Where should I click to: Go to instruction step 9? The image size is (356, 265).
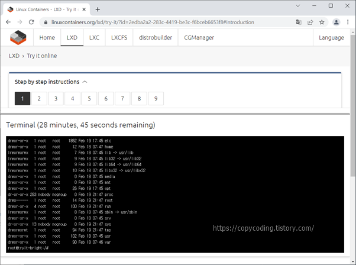156,99
